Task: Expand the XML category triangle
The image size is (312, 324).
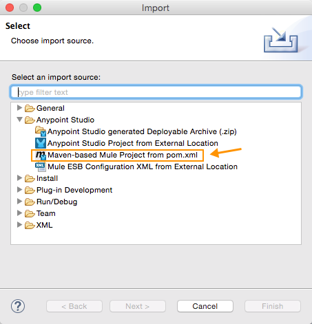Action: pyautogui.click(x=19, y=225)
